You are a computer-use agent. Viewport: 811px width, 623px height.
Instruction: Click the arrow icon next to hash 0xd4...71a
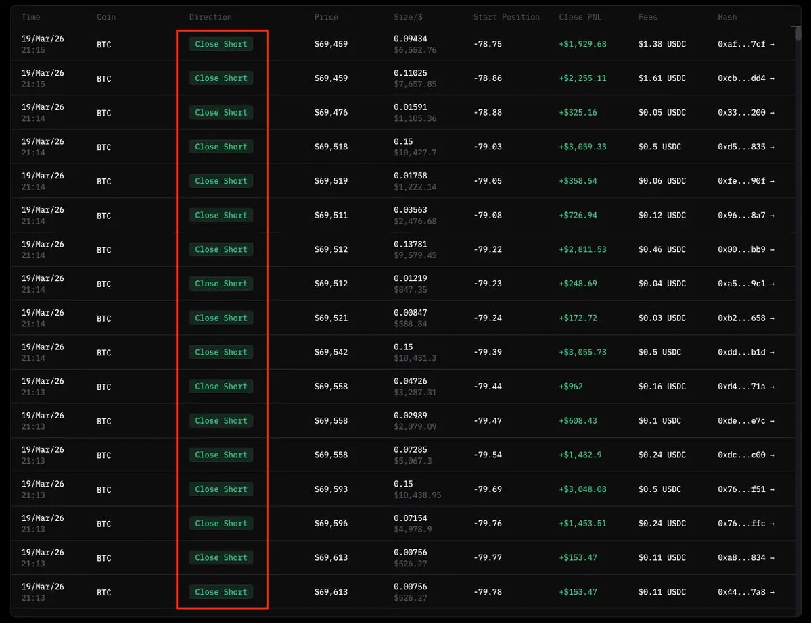[x=772, y=387]
